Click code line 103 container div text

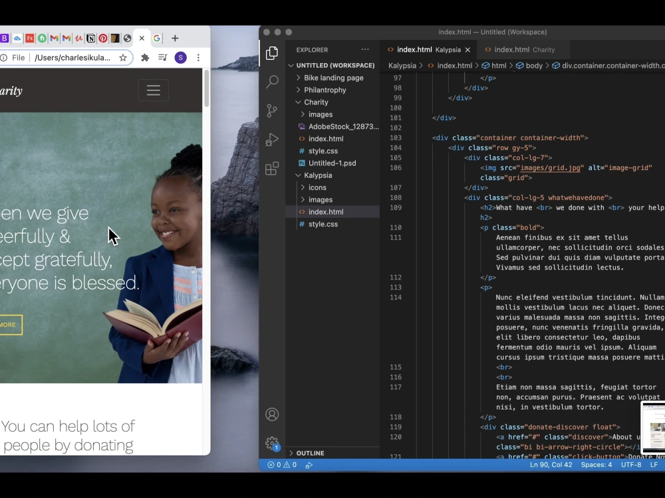coord(510,137)
